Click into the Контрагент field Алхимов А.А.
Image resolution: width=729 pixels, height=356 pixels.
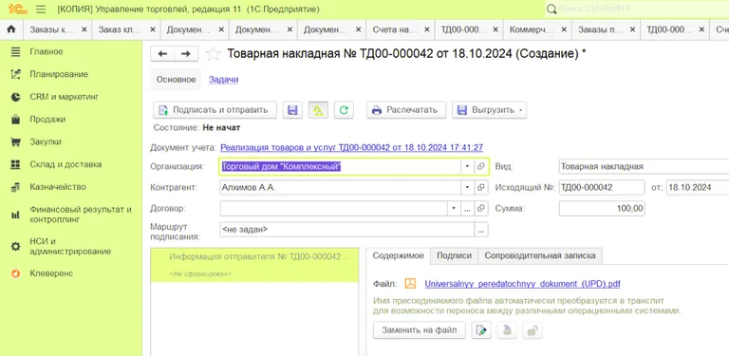tap(340, 187)
